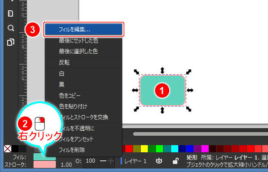This screenshot has width=268, height=172.
Task: Pick the yellow palette swatch
Action: tap(144, 149)
